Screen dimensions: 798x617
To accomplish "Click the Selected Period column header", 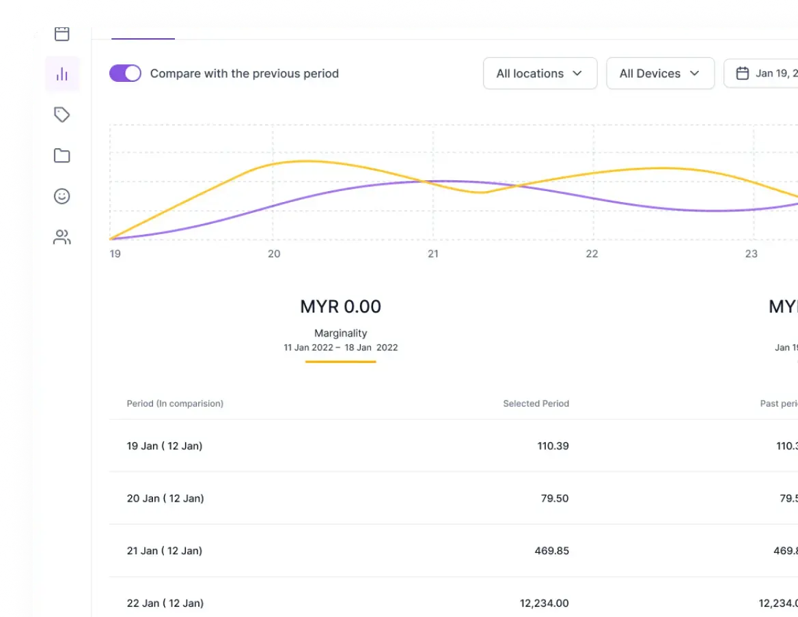I will pos(536,403).
